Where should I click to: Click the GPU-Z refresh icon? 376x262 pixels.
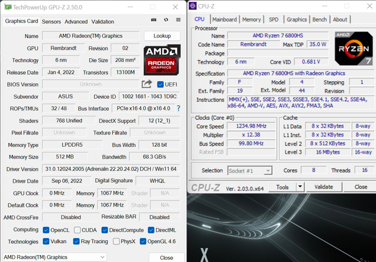tap(166, 21)
